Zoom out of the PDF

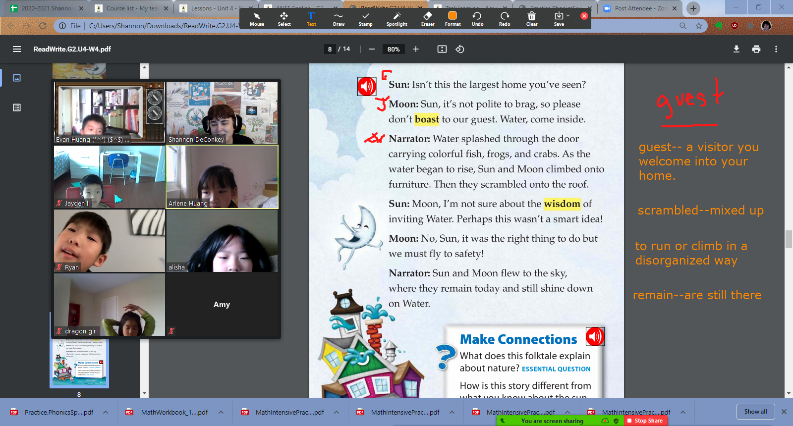(x=371, y=49)
